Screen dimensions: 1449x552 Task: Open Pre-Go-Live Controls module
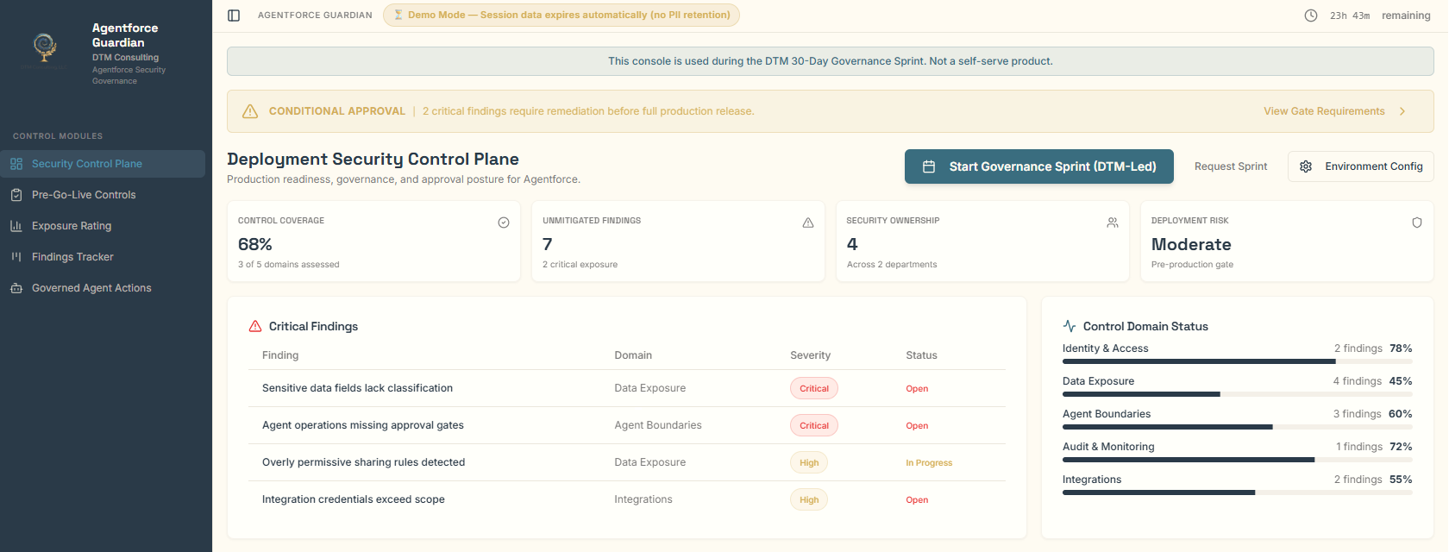click(103, 195)
